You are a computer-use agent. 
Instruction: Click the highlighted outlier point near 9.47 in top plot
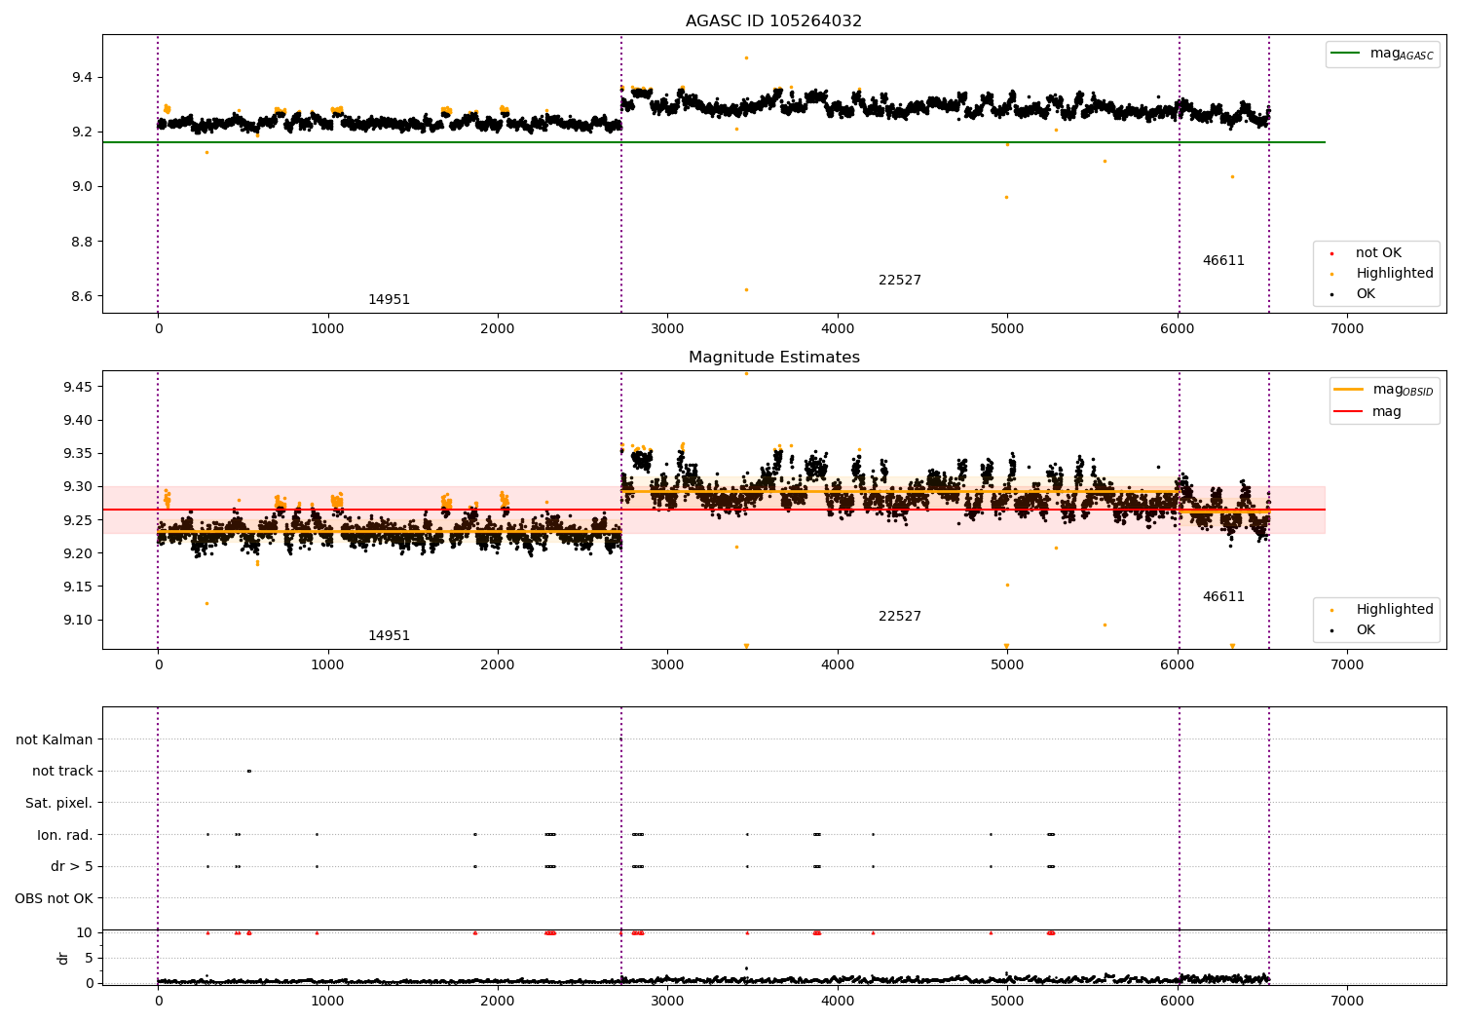point(746,57)
